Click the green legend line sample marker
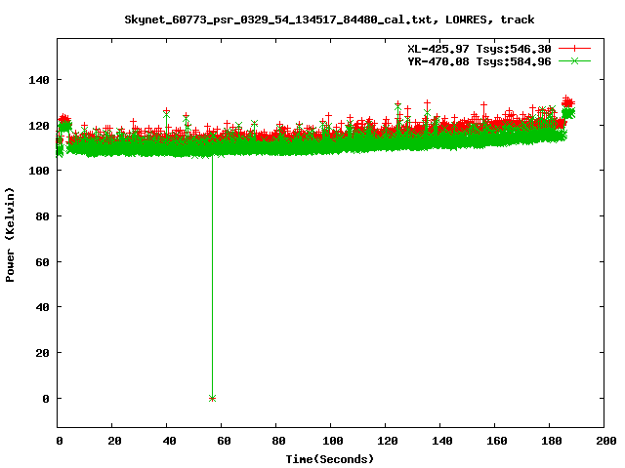This screenshot has width=625, height=468. [x=574, y=61]
